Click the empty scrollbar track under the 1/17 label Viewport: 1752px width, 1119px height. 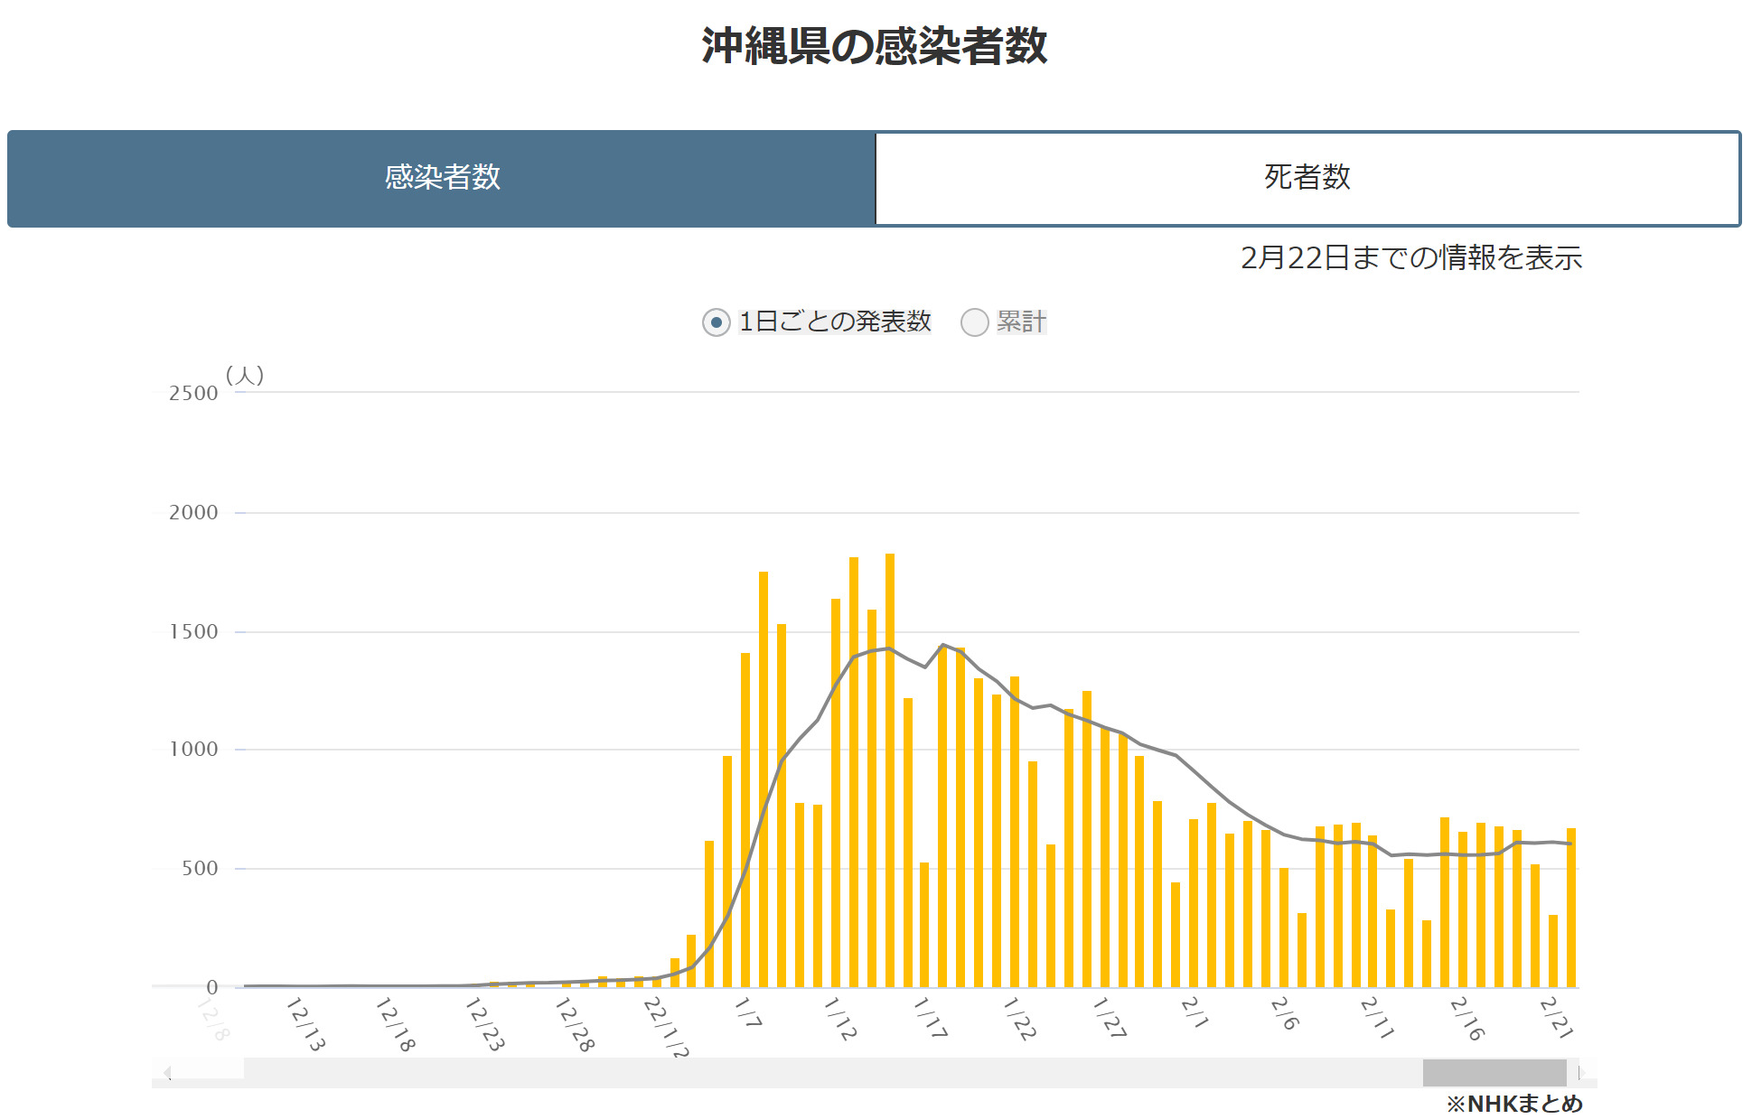tap(931, 1073)
